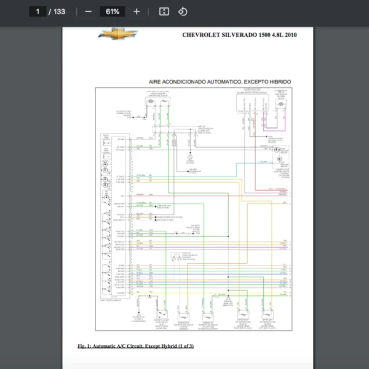Rotate the document counterclockwise
369x369 pixels.
(183, 12)
